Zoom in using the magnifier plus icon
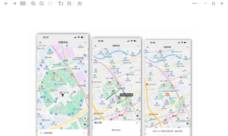This screenshot has height=136, width=228. (x=33, y=4)
